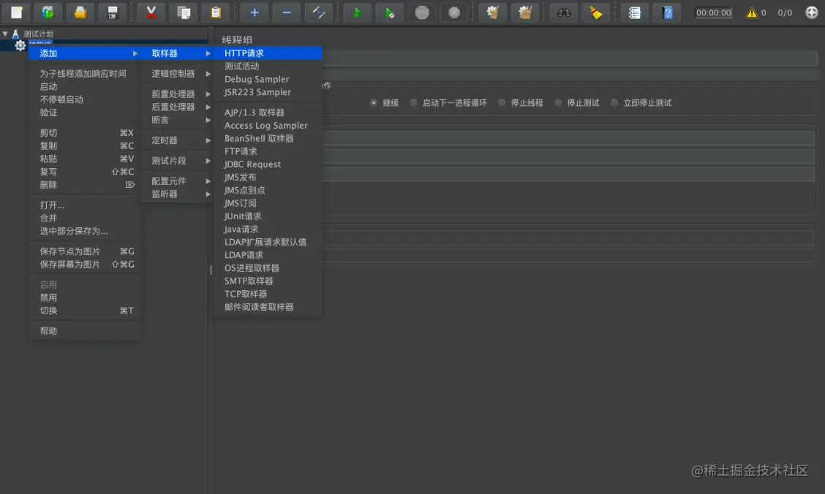
Task: Open the 前置处理器 submenu
Action: [x=177, y=94]
